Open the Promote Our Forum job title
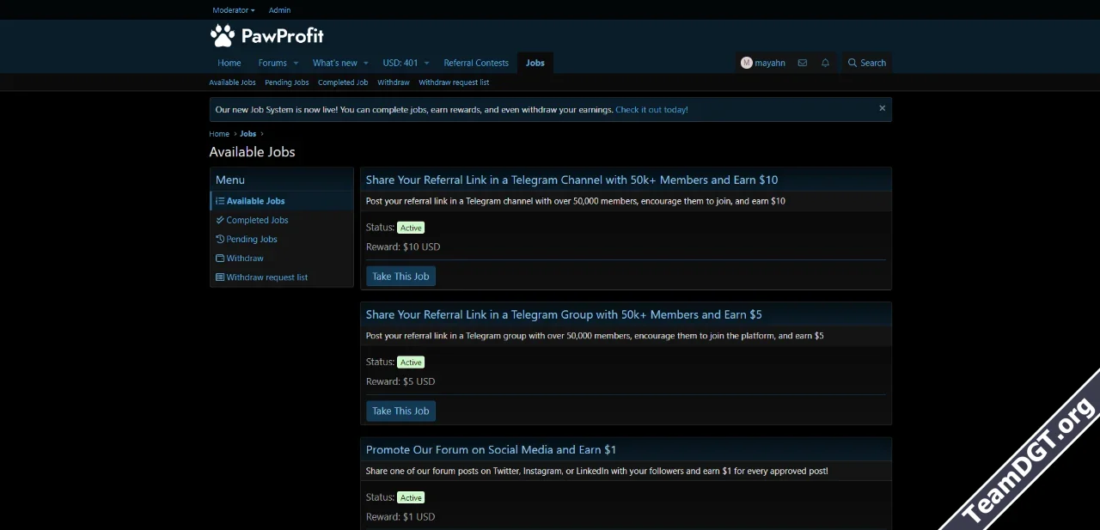Screen dimensions: 1100x530 point(491,449)
